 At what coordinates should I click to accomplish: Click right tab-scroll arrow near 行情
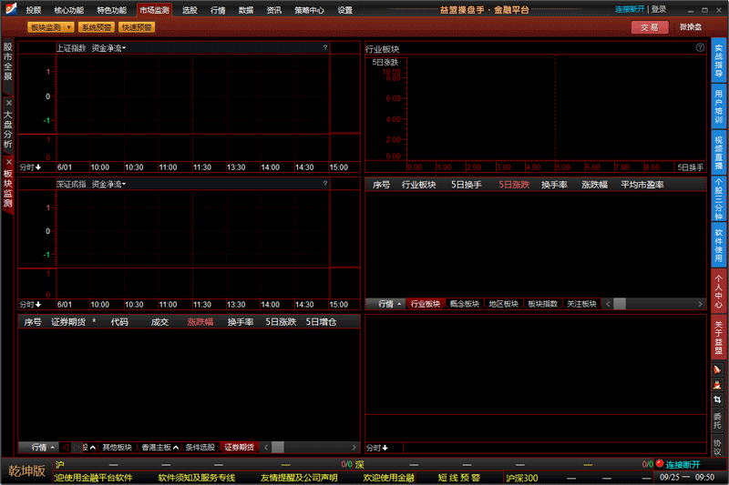[x=77, y=448]
